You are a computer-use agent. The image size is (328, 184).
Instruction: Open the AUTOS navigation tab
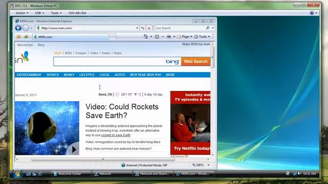(x=120, y=75)
